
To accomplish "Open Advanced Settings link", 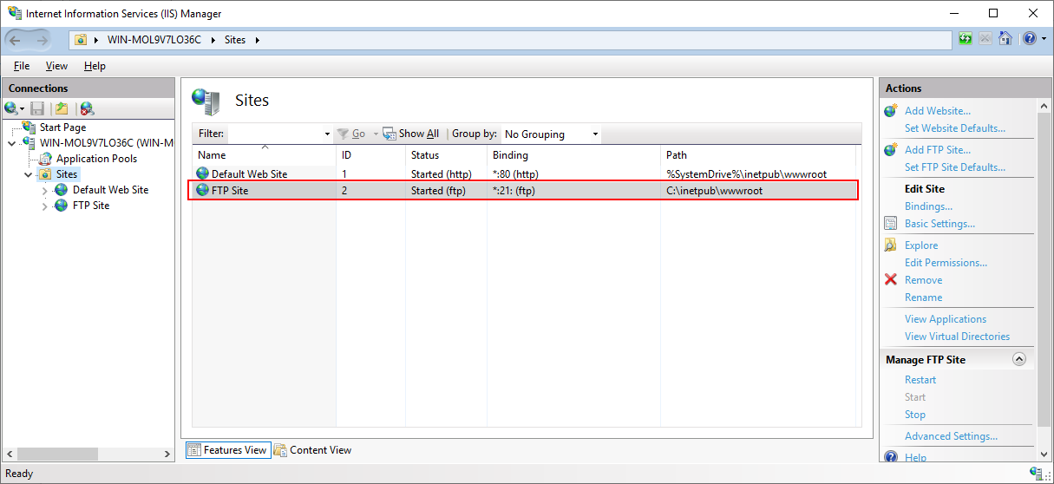I will point(951,436).
